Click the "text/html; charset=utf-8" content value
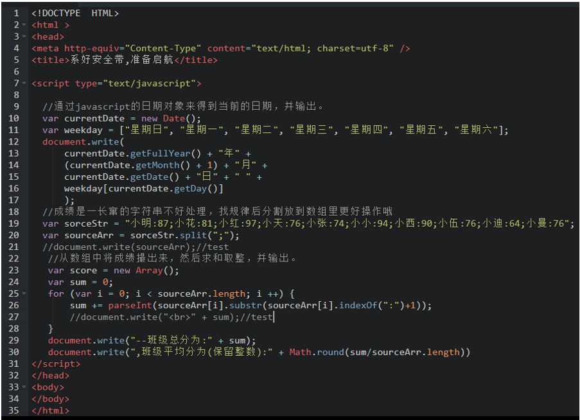 point(322,48)
